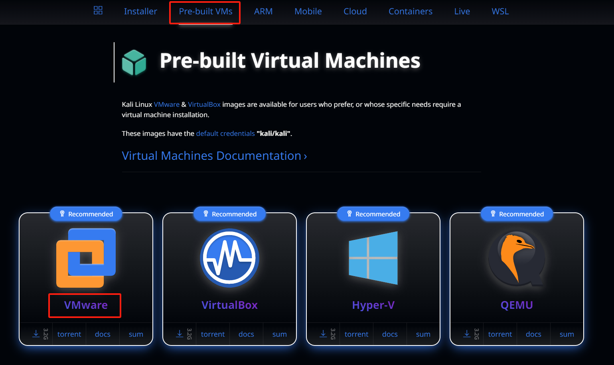Screen dimensions: 614x365
Task: Click the Recommended badge on QEMU card
Action: 517,214
